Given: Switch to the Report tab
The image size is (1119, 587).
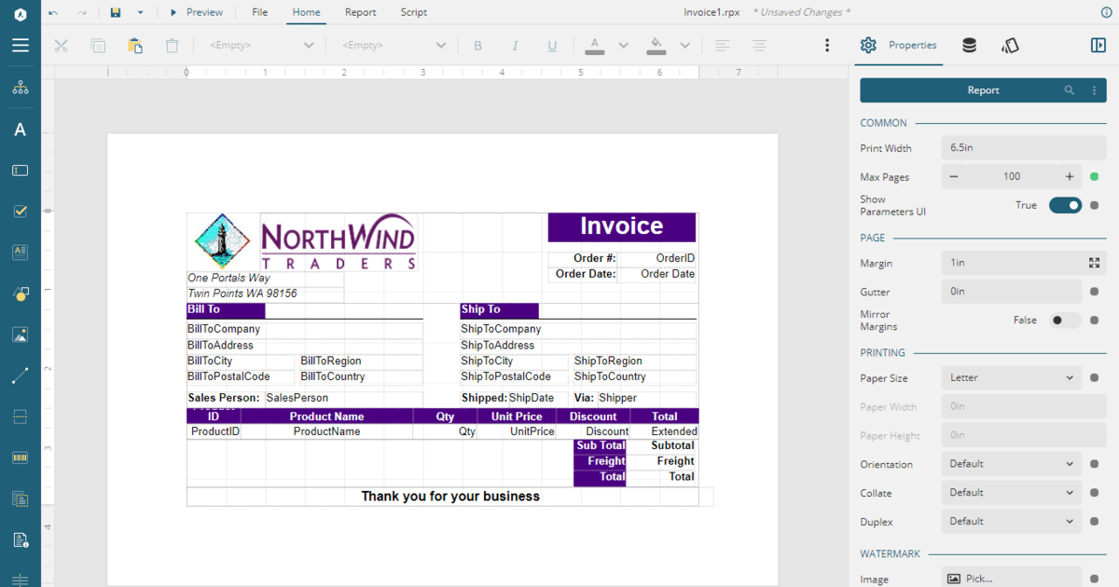Looking at the screenshot, I should click(360, 12).
